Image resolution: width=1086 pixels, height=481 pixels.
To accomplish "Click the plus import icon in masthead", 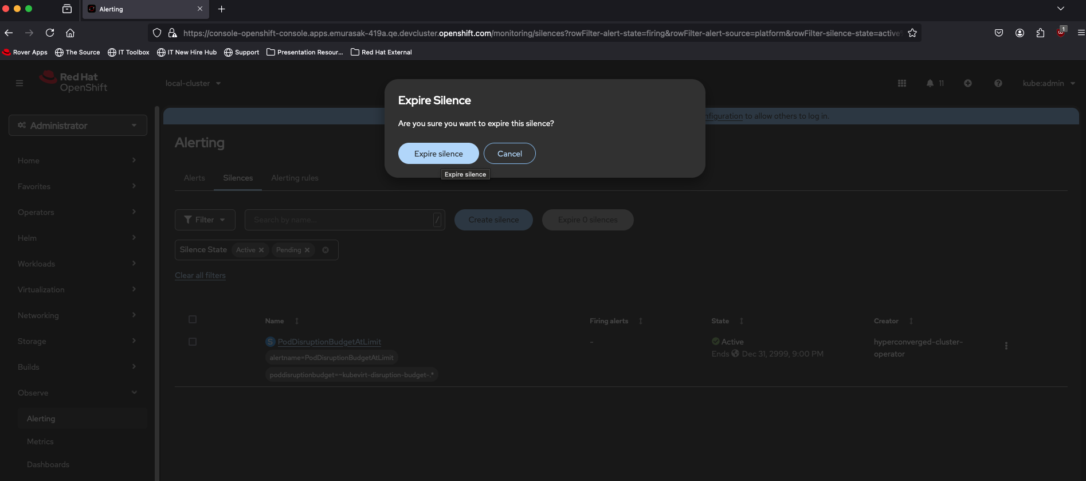I will pos(968,83).
